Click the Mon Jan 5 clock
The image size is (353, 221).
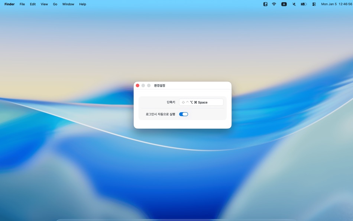pos(337,4)
